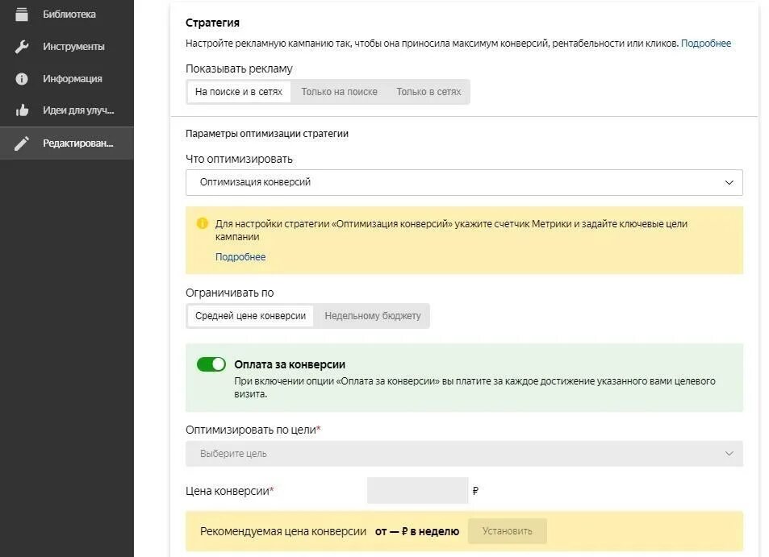Open Подробнее link in yellow notice
The height and width of the screenshot is (557, 769).
[x=240, y=257]
